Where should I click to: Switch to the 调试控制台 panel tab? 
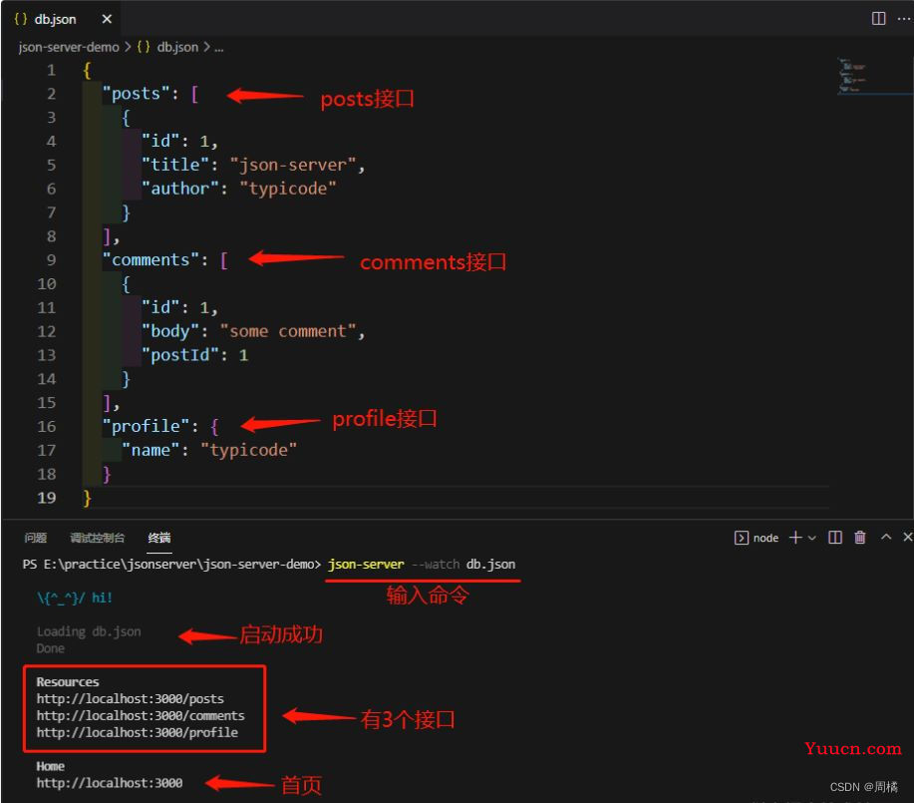pyautogui.click(x=98, y=538)
